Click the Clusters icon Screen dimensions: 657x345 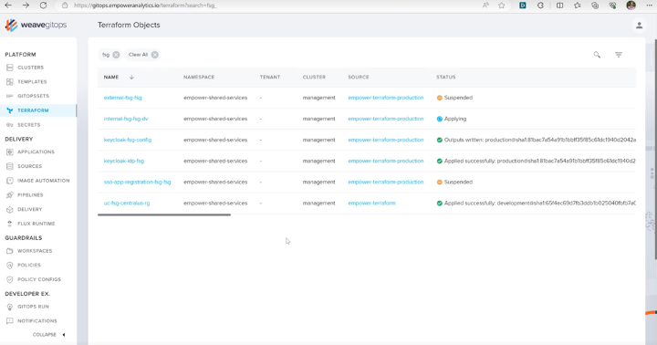tap(10, 68)
